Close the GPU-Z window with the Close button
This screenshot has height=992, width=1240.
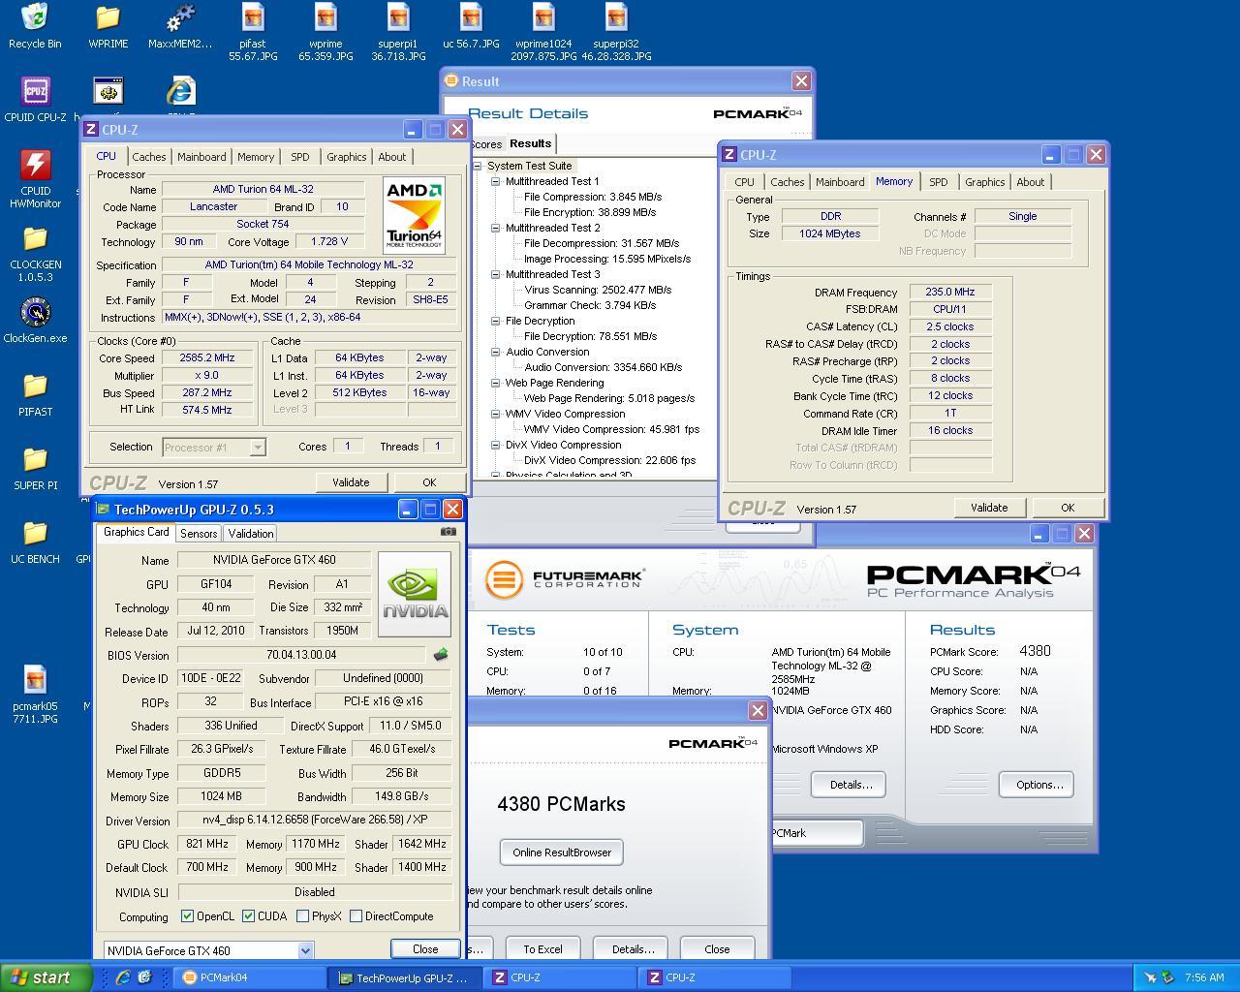pyautogui.click(x=425, y=949)
